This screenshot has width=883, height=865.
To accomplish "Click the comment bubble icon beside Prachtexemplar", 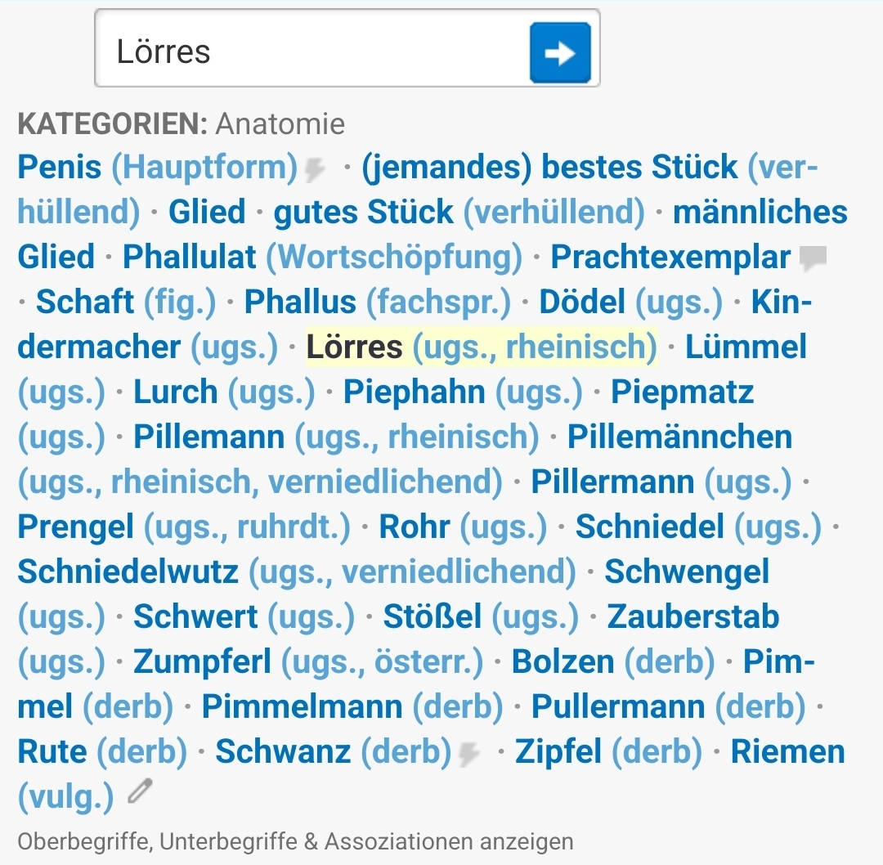I will (813, 258).
